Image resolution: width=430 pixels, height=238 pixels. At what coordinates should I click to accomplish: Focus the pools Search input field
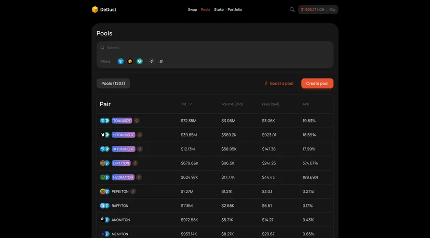[x=215, y=48]
